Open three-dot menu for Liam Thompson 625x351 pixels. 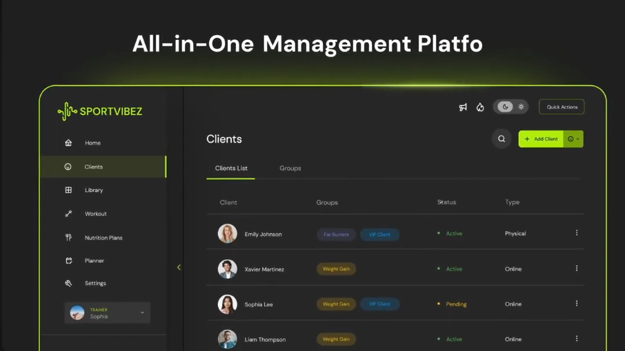tap(577, 339)
